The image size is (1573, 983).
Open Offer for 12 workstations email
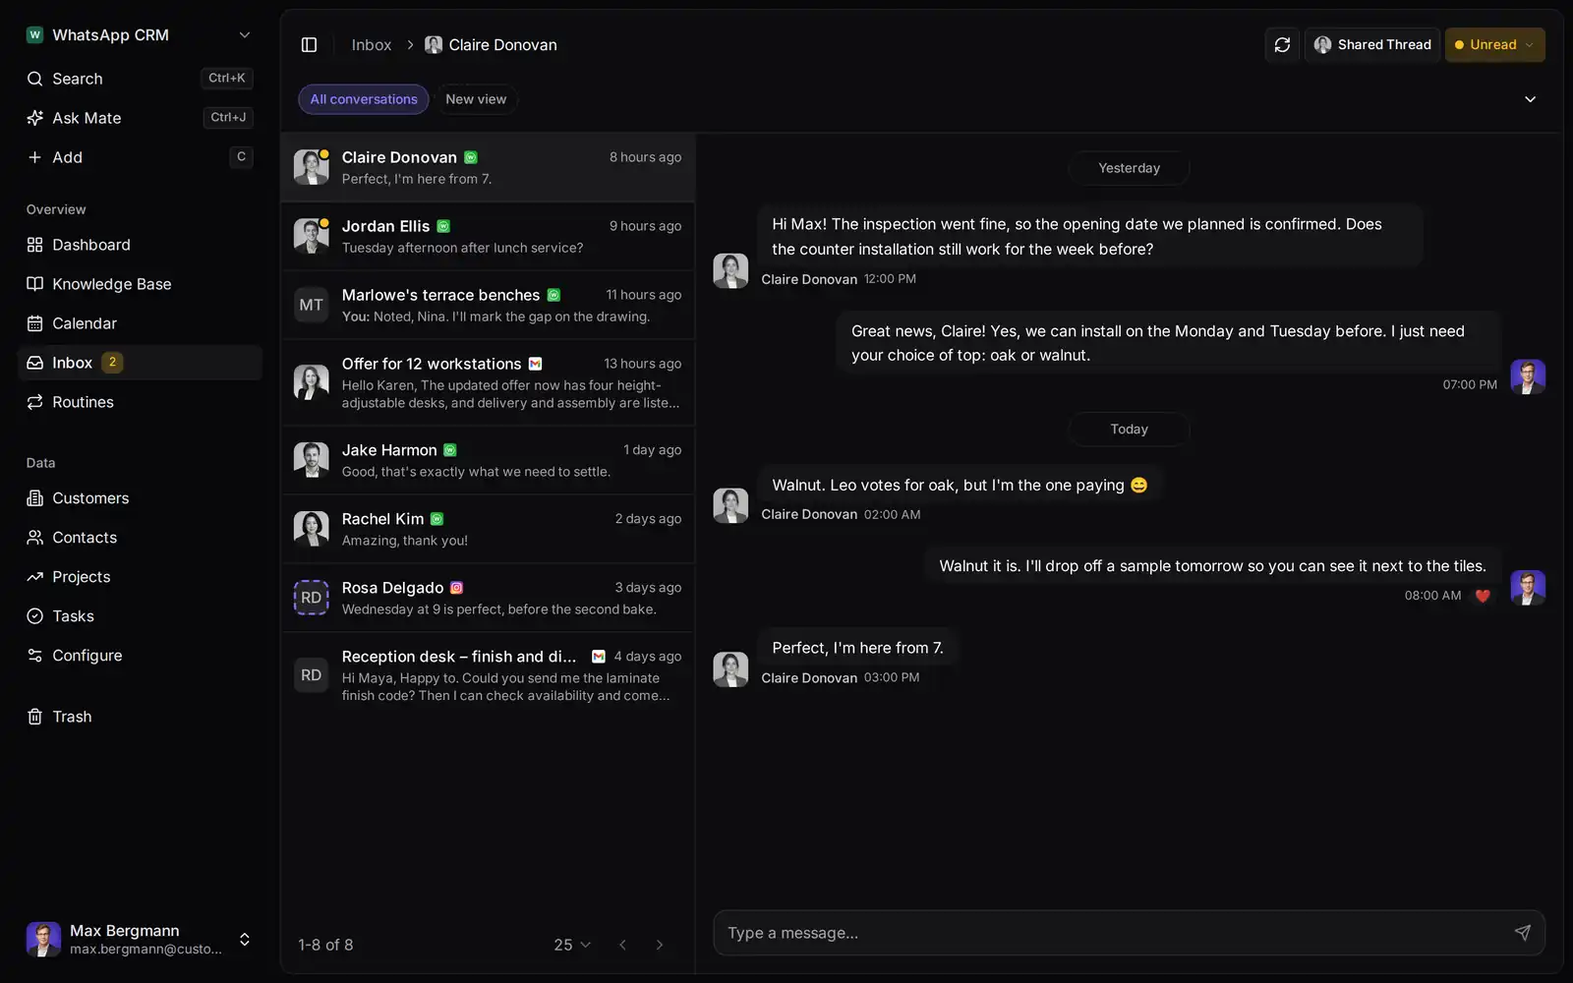tap(488, 382)
